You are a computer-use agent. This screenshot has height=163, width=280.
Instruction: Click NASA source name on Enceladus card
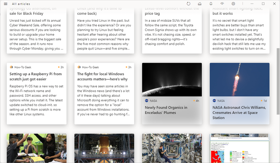click(153, 101)
